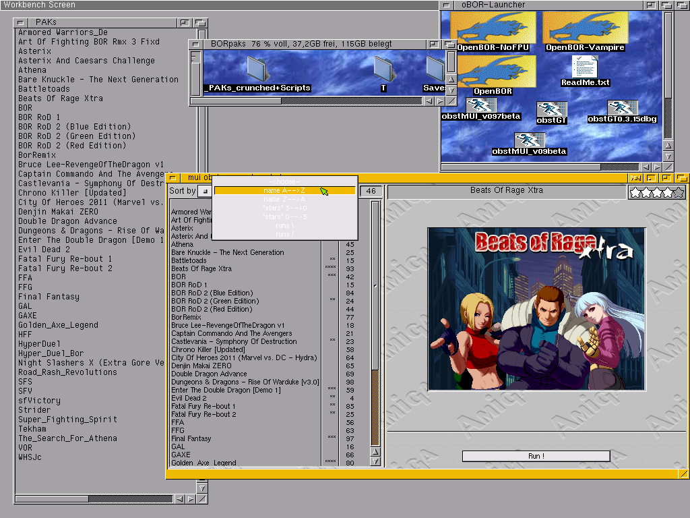This screenshot has height=518, width=690.
Task: Click the obstGT0.3.15dbg icon
Action: click(621, 108)
